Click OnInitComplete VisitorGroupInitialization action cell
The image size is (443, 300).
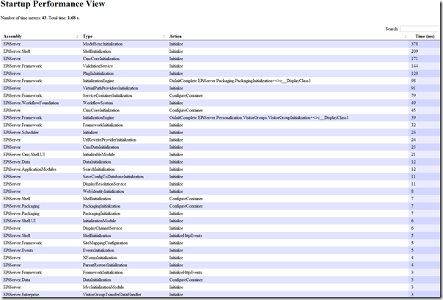pos(259,117)
